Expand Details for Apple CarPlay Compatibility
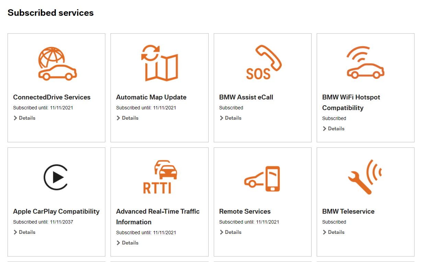 pyautogui.click(x=24, y=232)
